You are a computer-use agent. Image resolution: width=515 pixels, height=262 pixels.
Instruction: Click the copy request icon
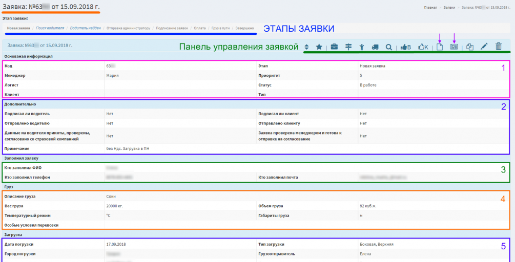click(x=470, y=47)
